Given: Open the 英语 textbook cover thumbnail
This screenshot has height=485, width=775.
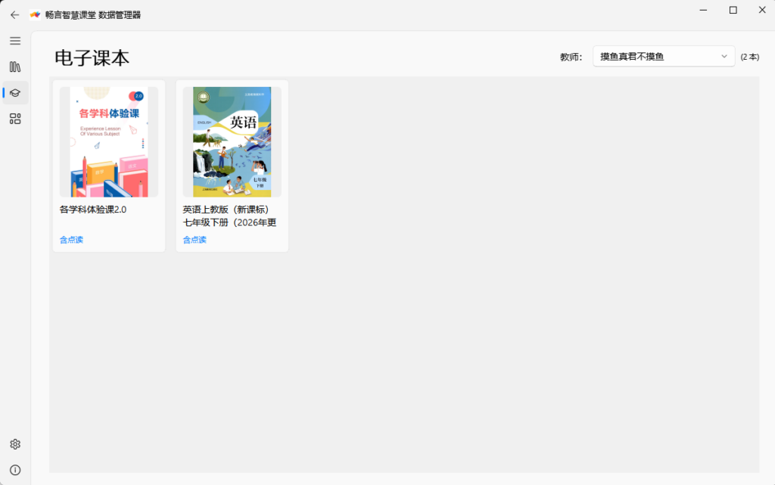Looking at the screenshot, I should (x=232, y=141).
